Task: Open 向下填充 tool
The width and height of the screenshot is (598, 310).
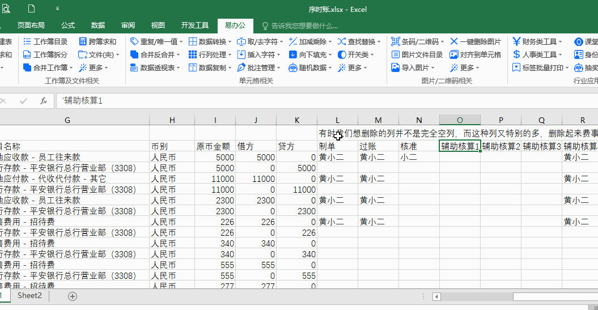Action: point(310,54)
